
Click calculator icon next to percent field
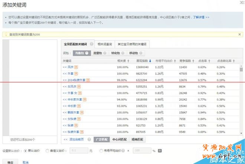pos(160,151)
